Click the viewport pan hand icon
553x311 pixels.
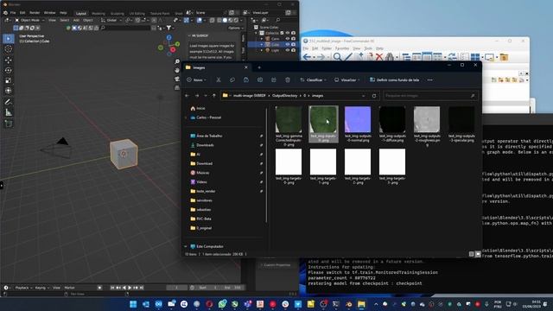coord(177,70)
